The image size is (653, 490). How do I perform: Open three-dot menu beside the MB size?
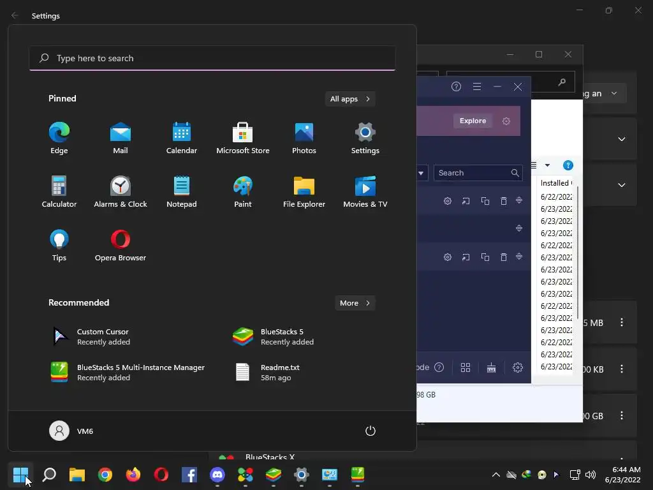(x=621, y=322)
